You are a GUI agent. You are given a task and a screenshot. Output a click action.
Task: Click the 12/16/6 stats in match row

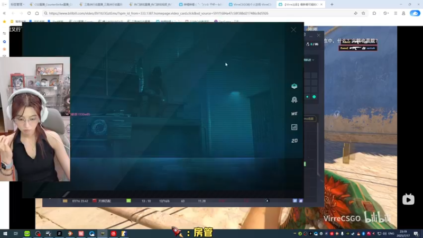click(x=164, y=201)
